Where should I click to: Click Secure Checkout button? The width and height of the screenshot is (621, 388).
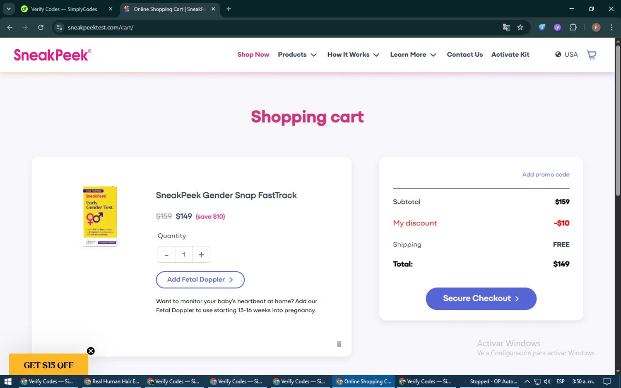481,299
